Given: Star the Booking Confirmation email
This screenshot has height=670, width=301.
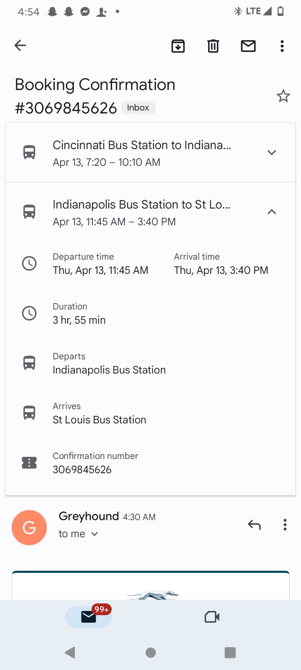Looking at the screenshot, I should 283,96.
